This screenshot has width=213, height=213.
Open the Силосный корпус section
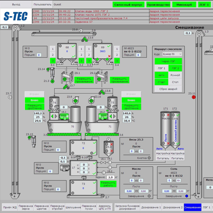click(128, 5)
